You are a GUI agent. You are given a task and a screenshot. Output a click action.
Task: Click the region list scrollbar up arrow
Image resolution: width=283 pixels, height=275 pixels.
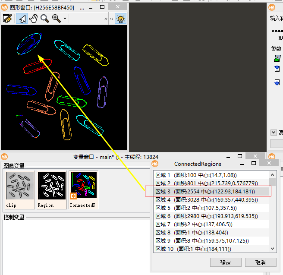[272, 175]
